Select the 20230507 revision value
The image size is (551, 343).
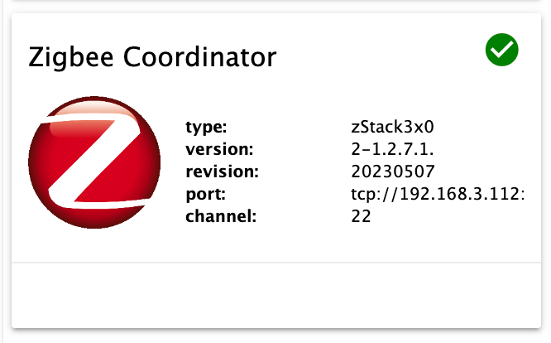[x=393, y=172]
